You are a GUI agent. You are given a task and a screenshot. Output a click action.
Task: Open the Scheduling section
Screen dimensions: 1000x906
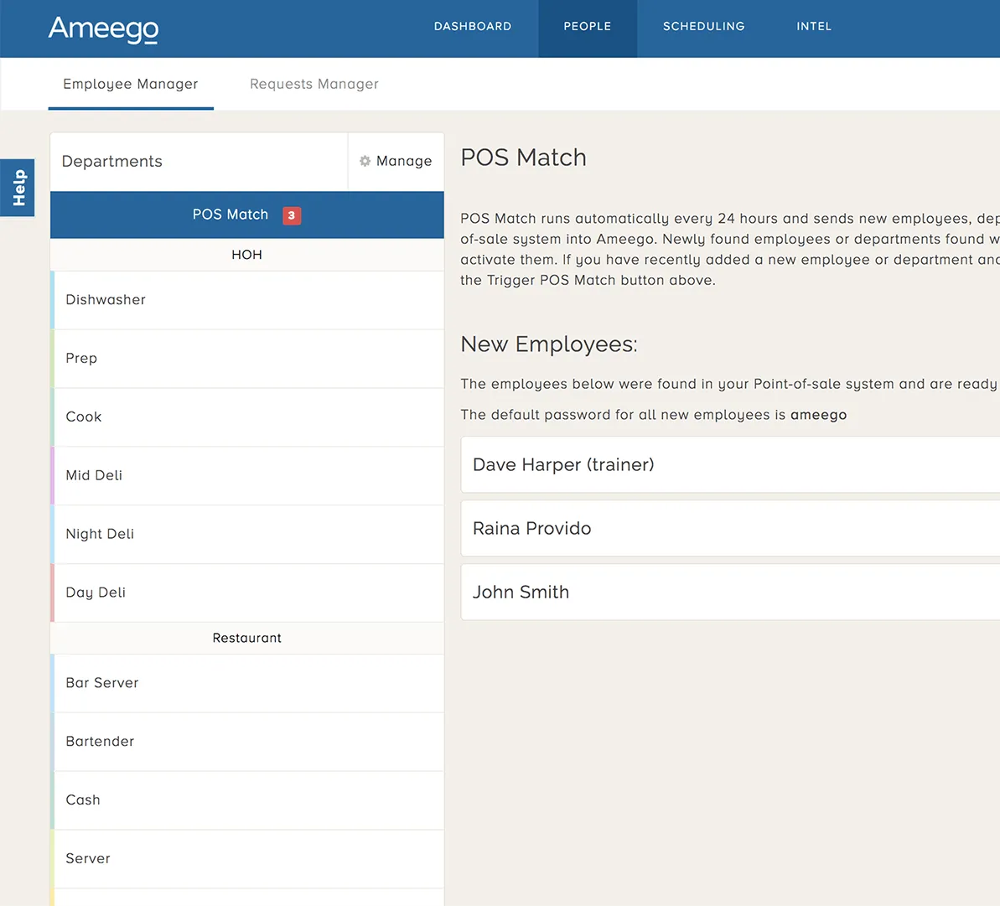tap(703, 26)
